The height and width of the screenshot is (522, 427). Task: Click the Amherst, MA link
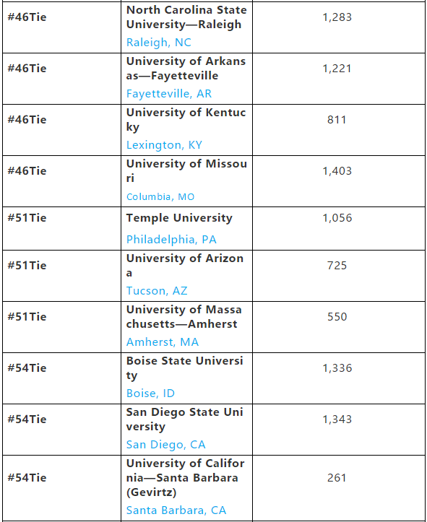(x=163, y=342)
